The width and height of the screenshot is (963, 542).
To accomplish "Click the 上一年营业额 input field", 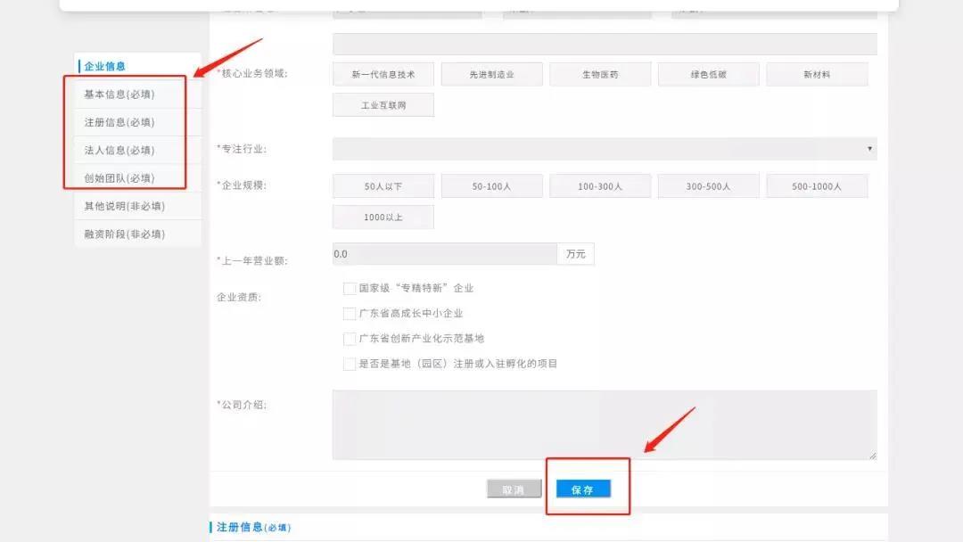I will (444, 254).
